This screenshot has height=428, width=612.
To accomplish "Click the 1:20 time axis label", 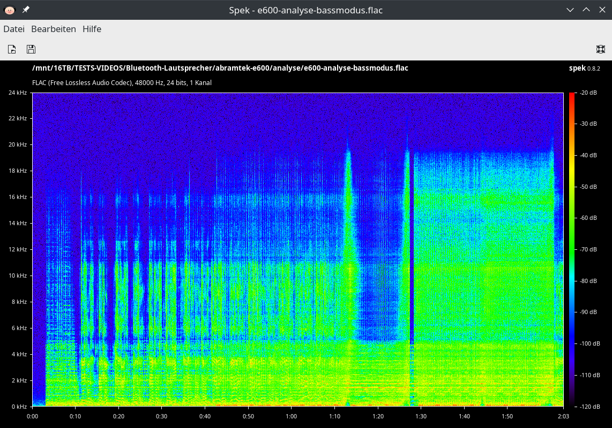I will [378, 416].
